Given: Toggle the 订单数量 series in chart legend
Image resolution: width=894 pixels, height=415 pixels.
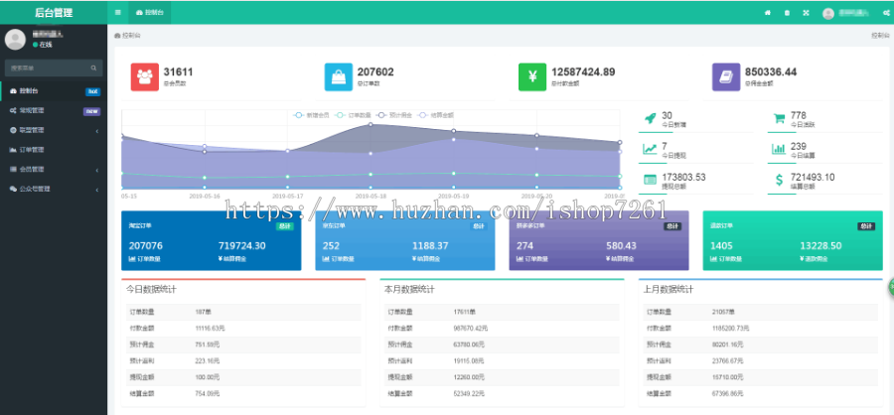Looking at the screenshot, I should (353, 115).
